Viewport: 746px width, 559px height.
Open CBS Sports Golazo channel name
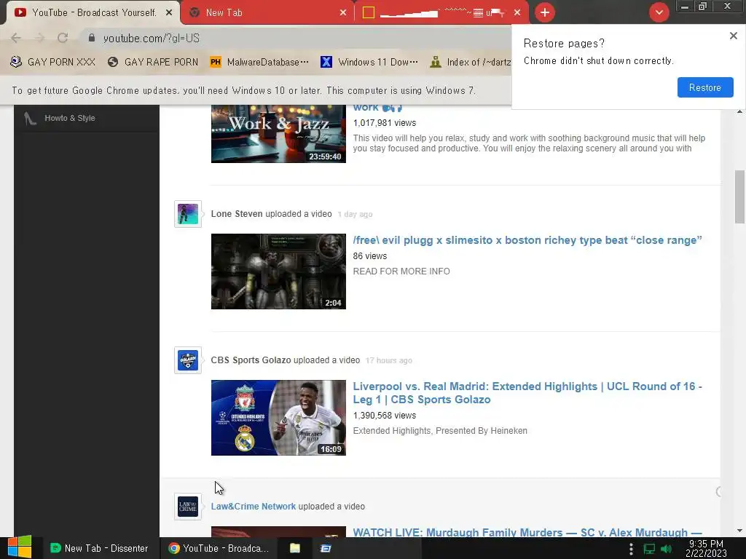pos(251,360)
